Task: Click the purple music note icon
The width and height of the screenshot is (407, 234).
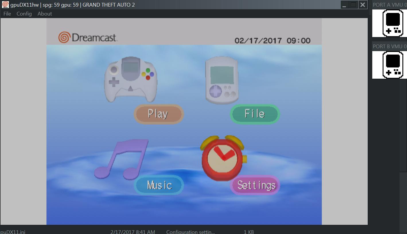Action: click(x=121, y=159)
